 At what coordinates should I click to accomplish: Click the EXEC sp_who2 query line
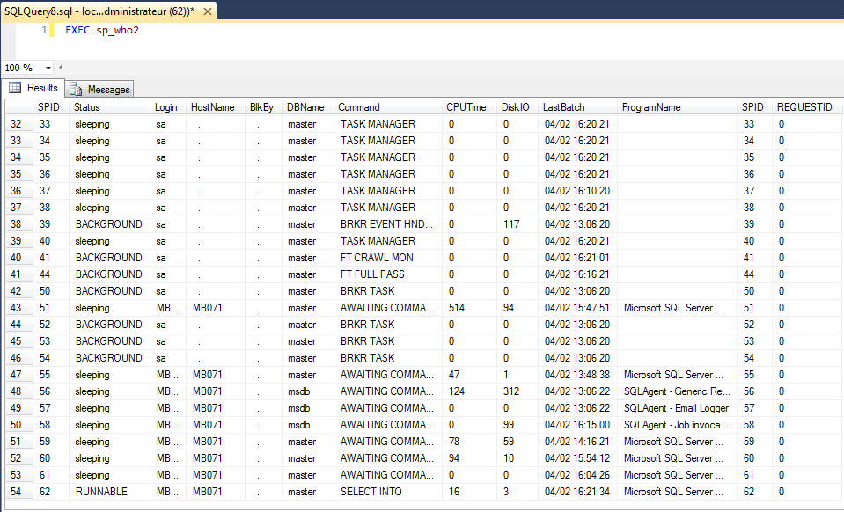pos(102,30)
